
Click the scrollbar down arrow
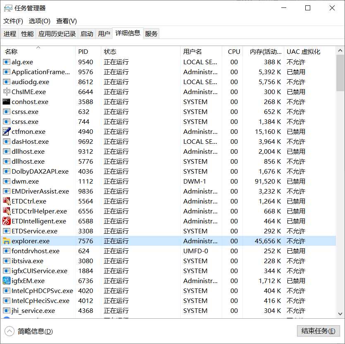pyautogui.click(x=340, y=314)
